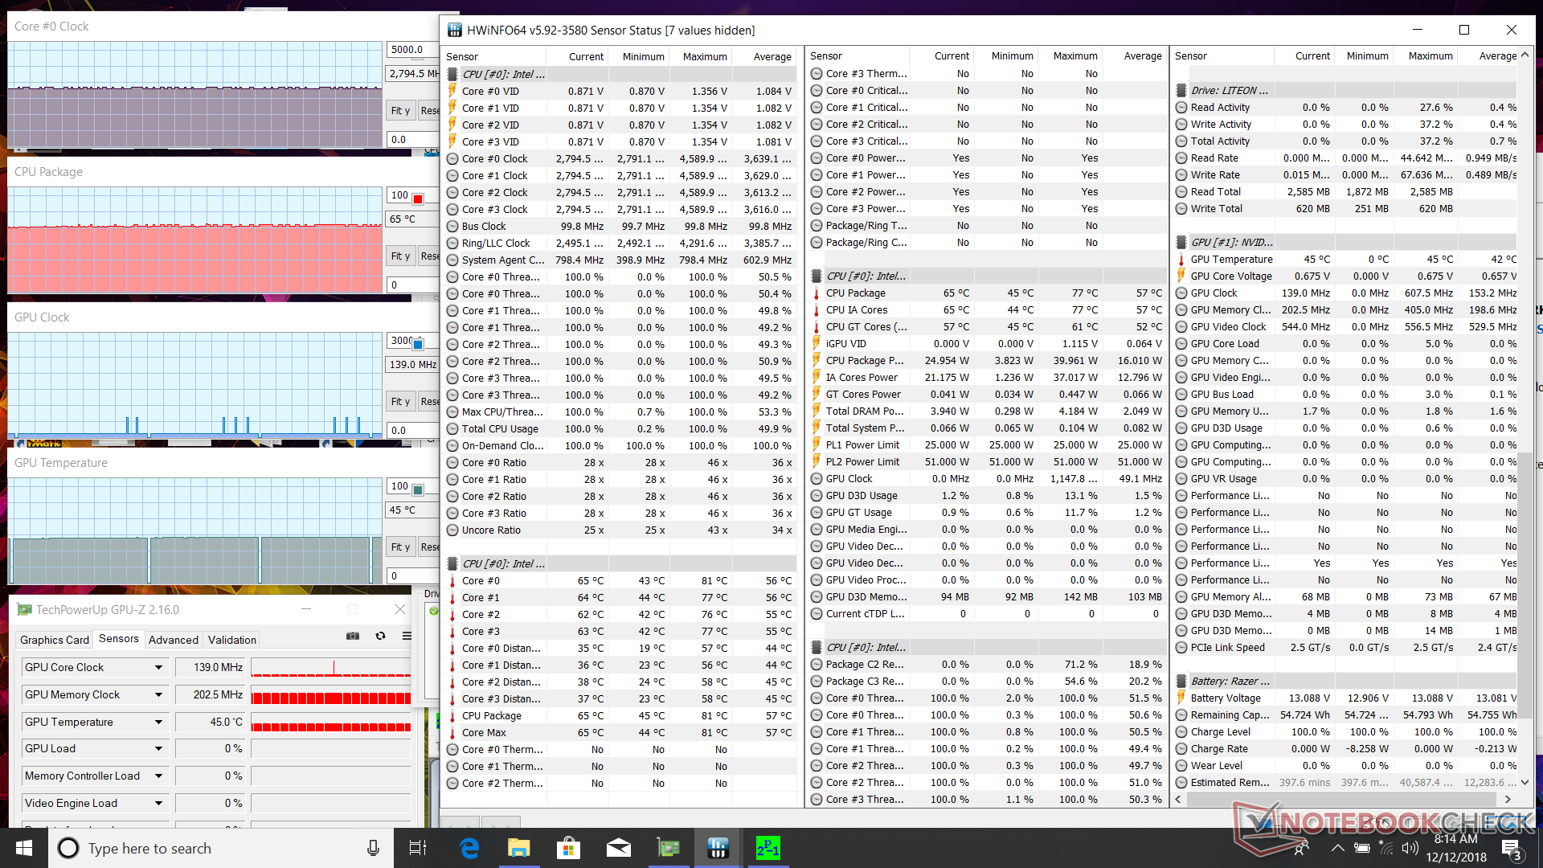
Task: Click the Task View taskbar icon
Action: tap(418, 848)
